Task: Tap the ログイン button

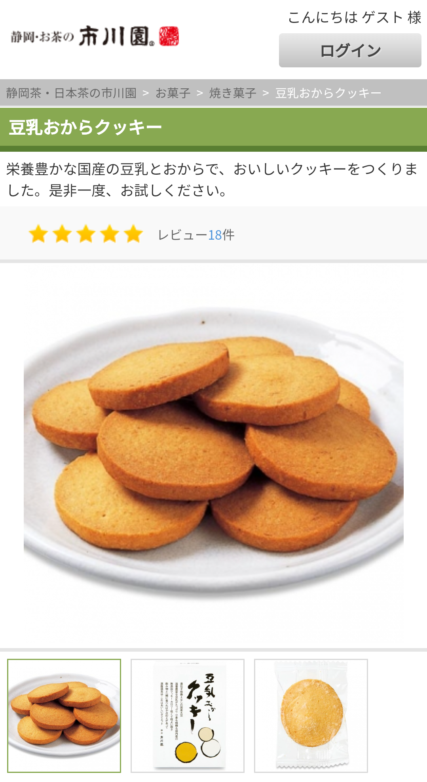Action: [x=350, y=50]
